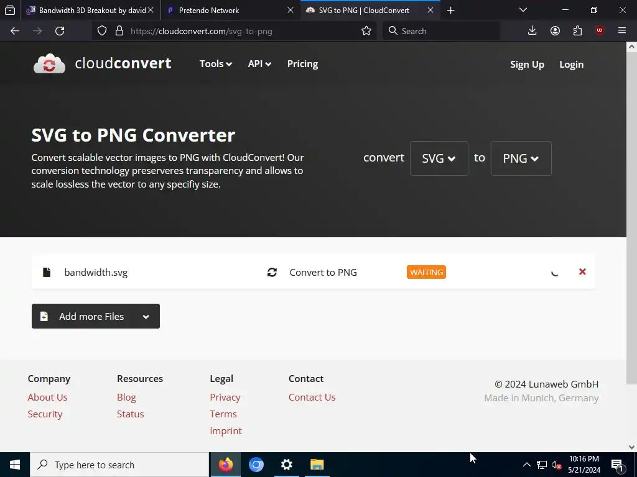Open the About Us link

pyautogui.click(x=47, y=397)
